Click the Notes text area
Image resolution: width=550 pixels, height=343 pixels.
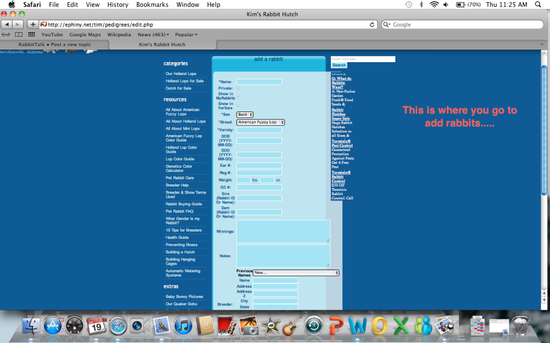[x=283, y=256]
